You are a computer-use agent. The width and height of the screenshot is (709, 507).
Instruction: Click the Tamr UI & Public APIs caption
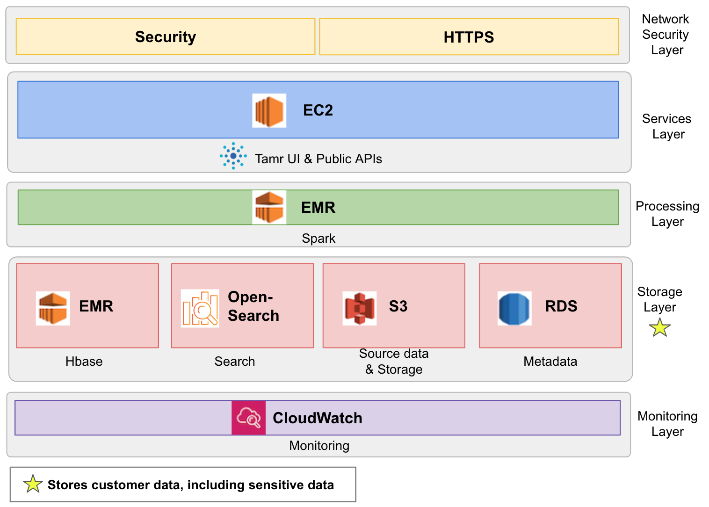tap(318, 159)
